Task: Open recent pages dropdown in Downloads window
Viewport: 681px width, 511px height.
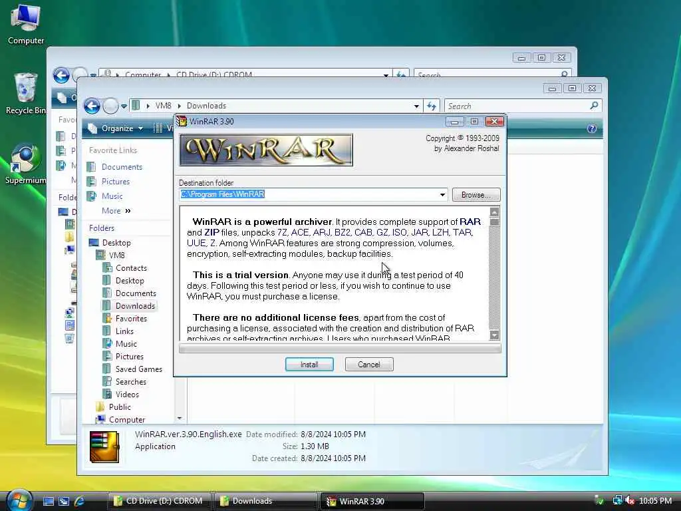Action: (124, 106)
